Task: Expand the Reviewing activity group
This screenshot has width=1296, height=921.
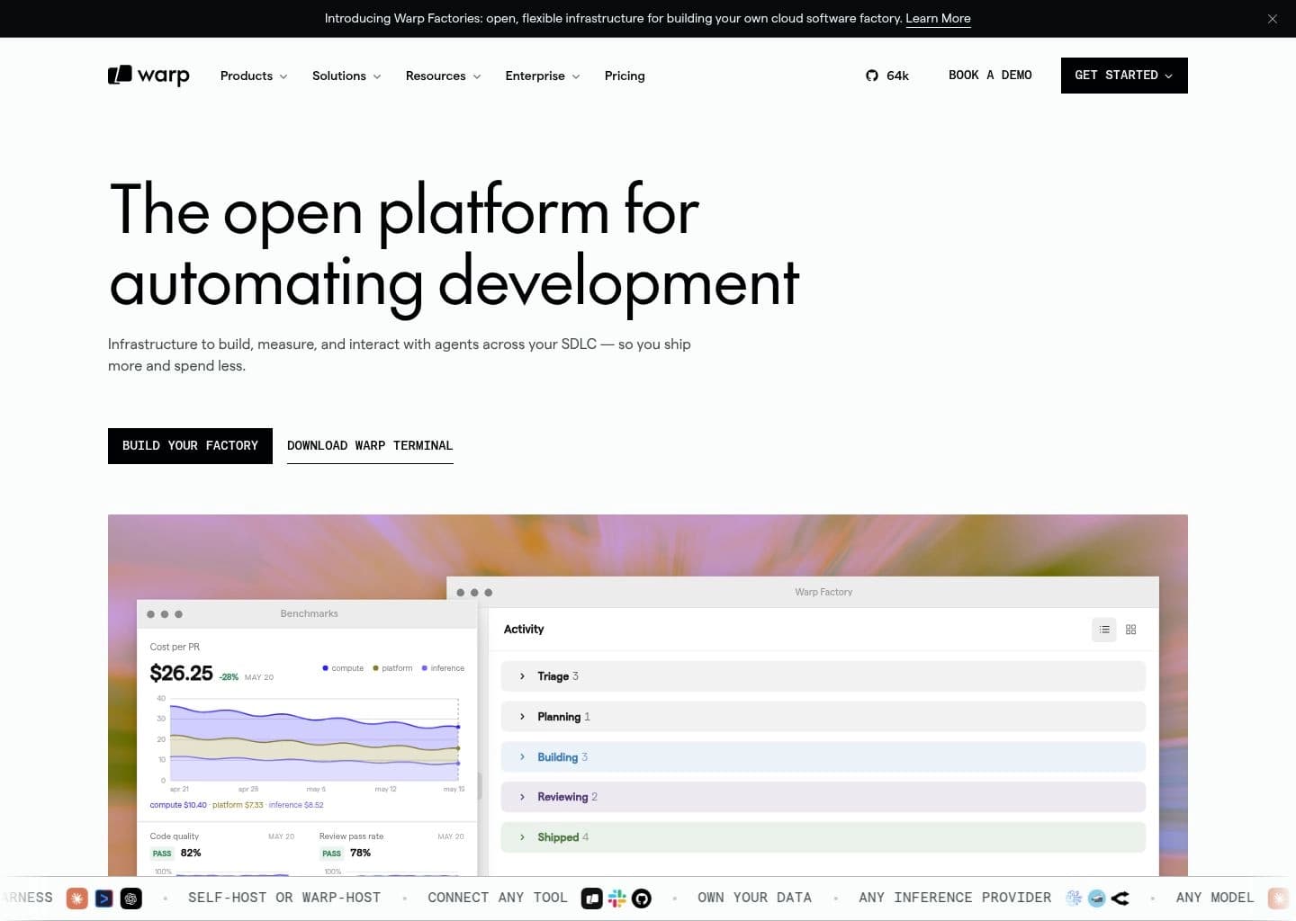Action: [x=823, y=797]
